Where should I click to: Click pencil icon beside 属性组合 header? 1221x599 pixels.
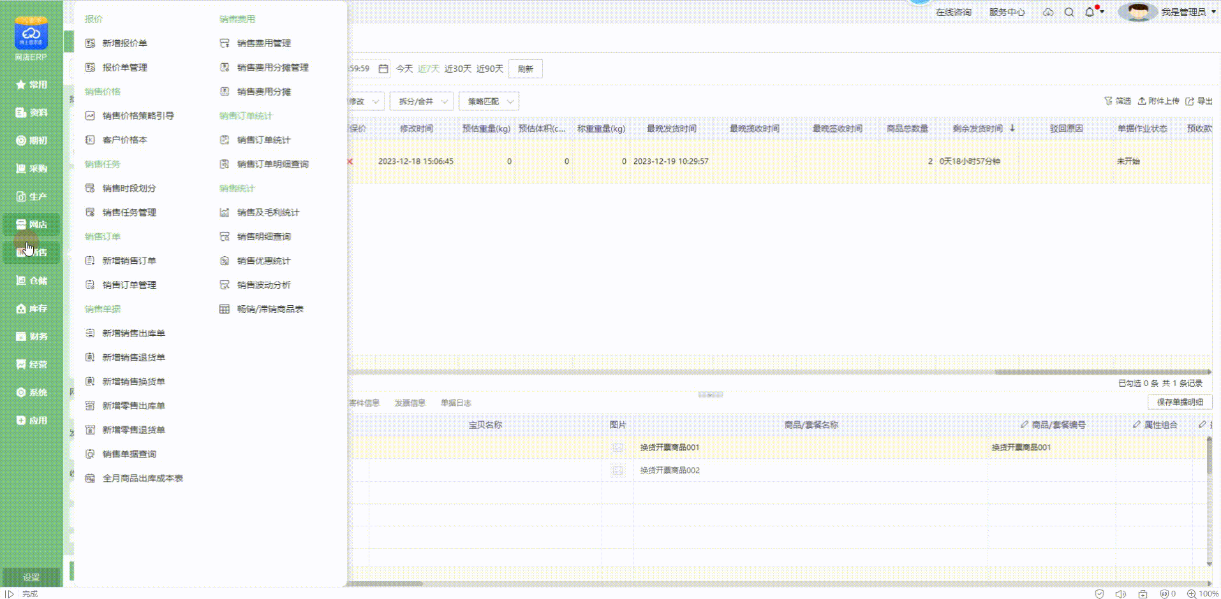tap(1136, 424)
